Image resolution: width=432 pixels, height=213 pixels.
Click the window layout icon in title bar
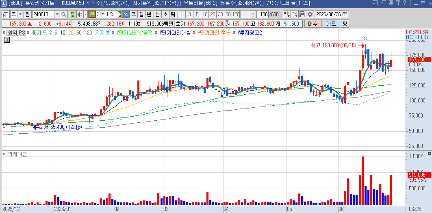pyautogui.click(x=375, y=3)
